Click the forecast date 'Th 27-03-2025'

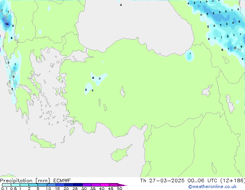(162, 181)
